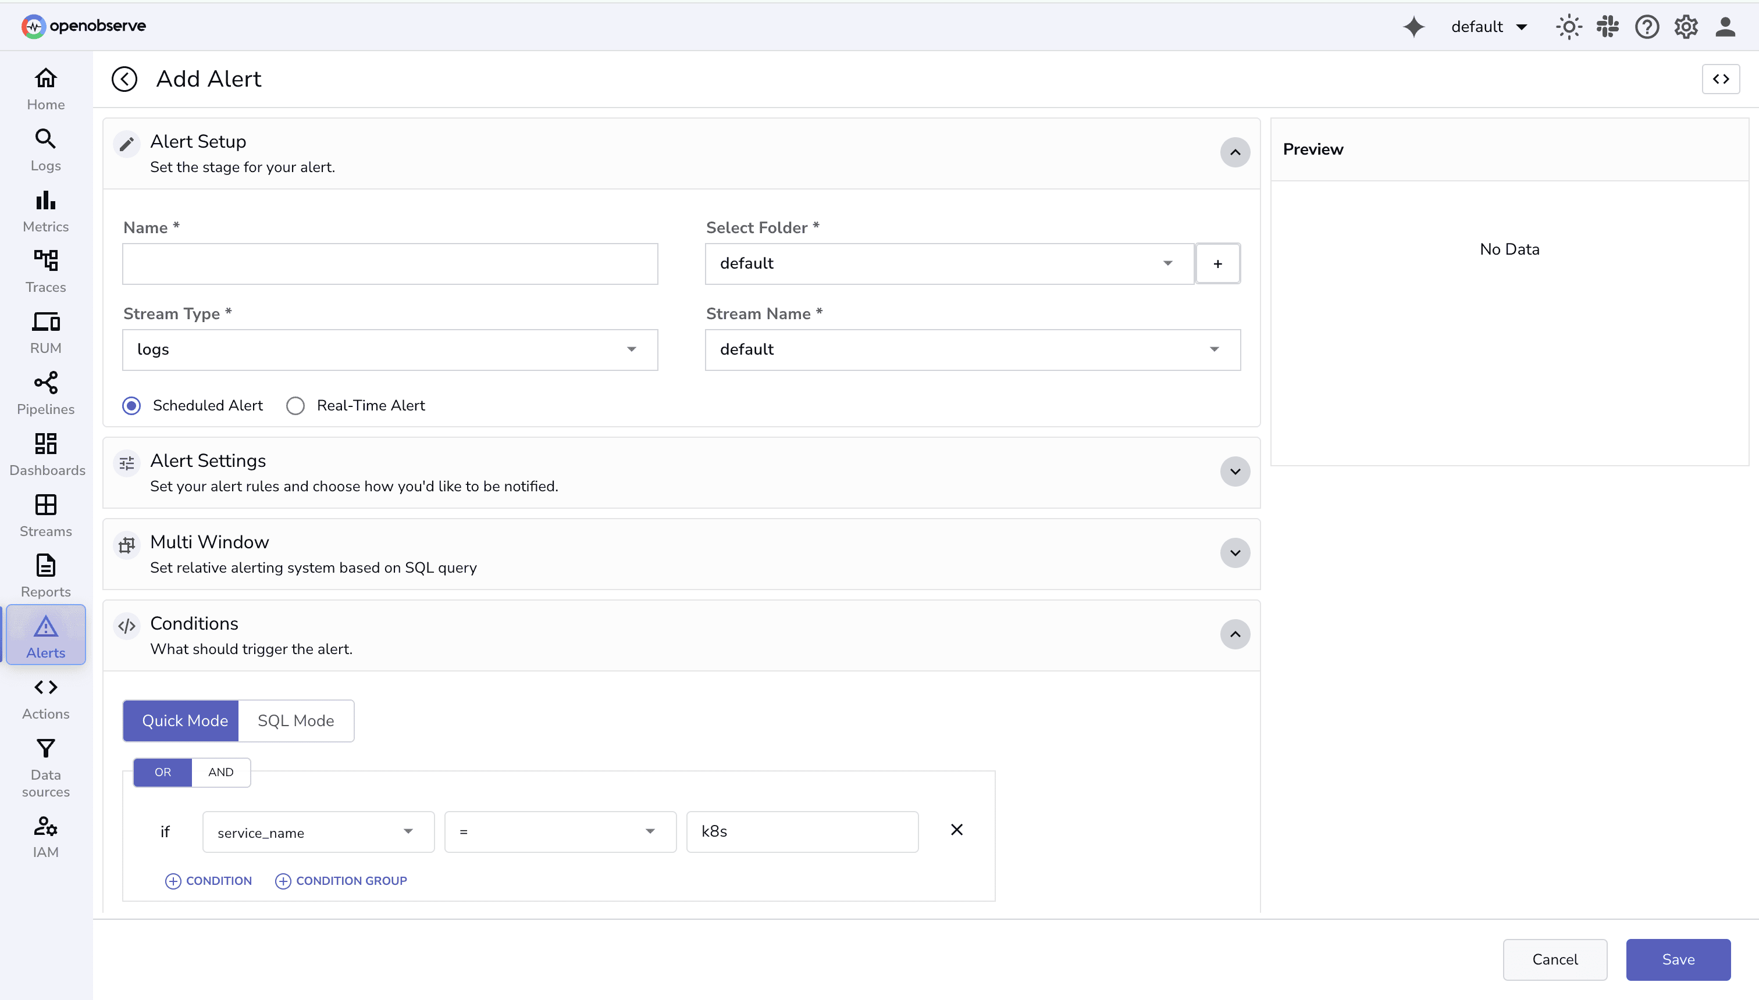Select the Scheduled Alert radio button
This screenshot has width=1759, height=1000.
131,405
